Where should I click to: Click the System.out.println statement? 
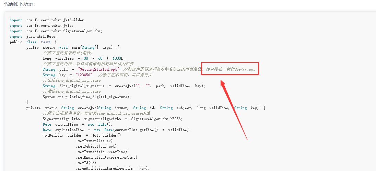(87, 97)
